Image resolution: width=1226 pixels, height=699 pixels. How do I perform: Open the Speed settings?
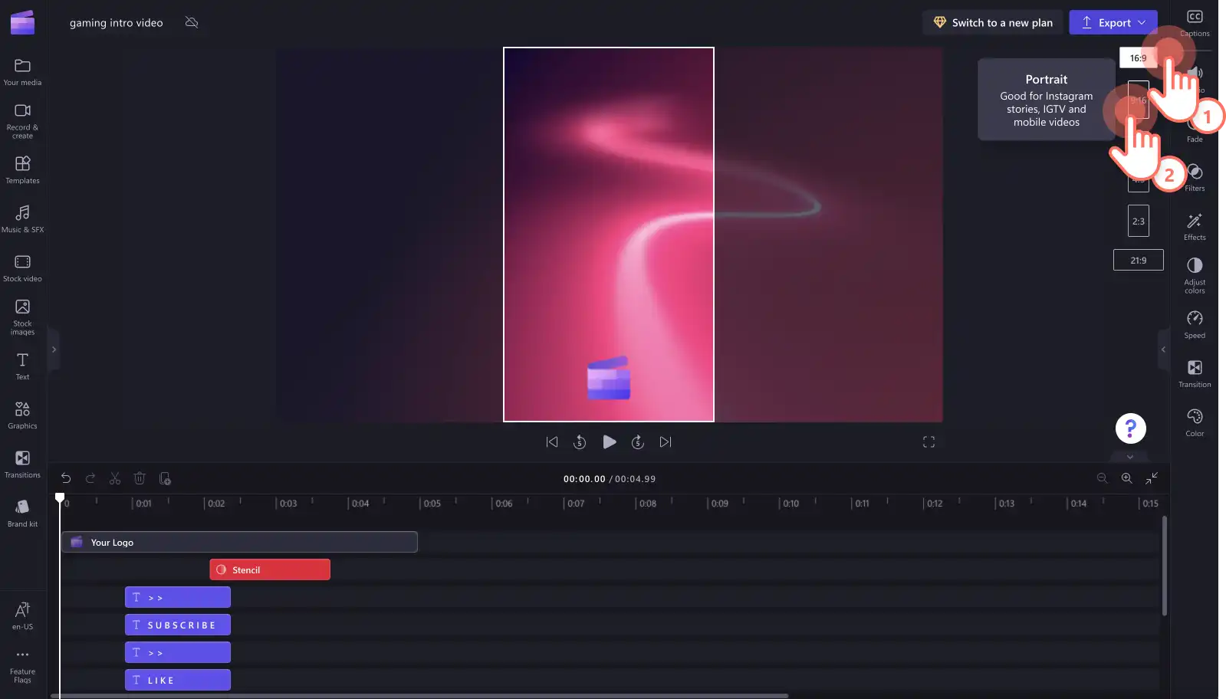point(1195,324)
